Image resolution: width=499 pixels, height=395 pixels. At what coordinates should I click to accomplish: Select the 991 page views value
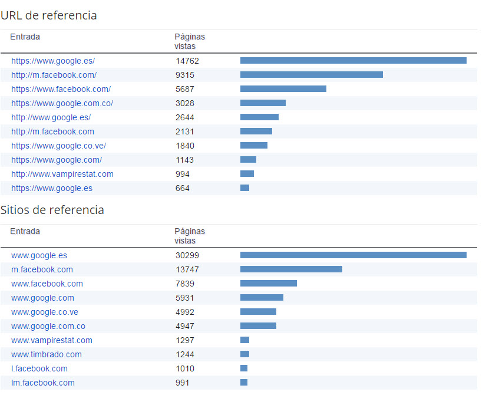183,383
